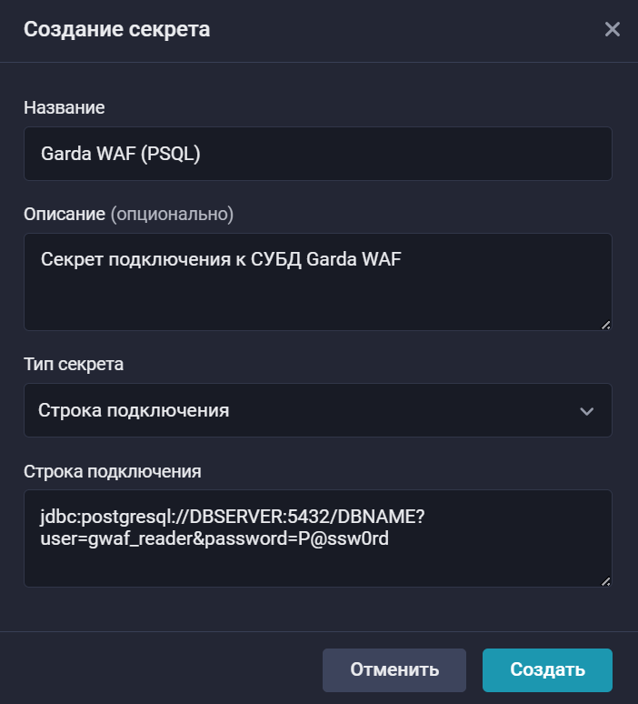Click the word PSQL in name field
The height and width of the screenshot is (704, 638).
coord(171,154)
